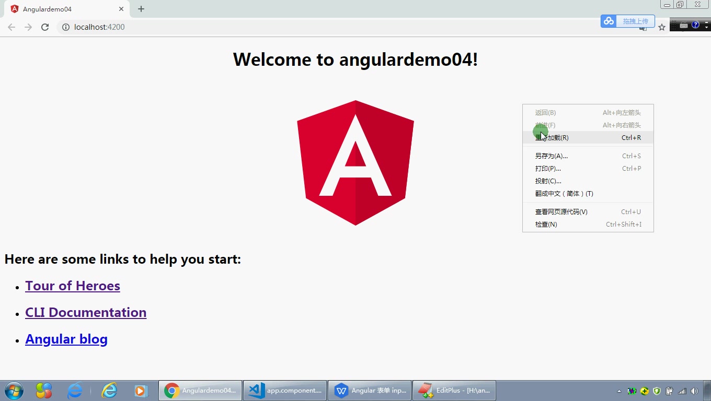The width and height of the screenshot is (711, 401).
Task: Select 翻成中文（简体）(T) menu entry
Action: click(x=588, y=194)
